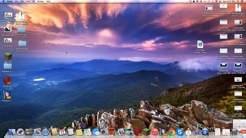
Task: Open Messages speech bubble icon in dock
Action: (96, 132)
